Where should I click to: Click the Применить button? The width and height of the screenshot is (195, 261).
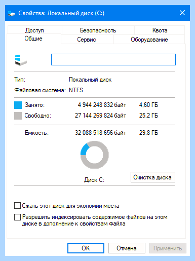168,248
